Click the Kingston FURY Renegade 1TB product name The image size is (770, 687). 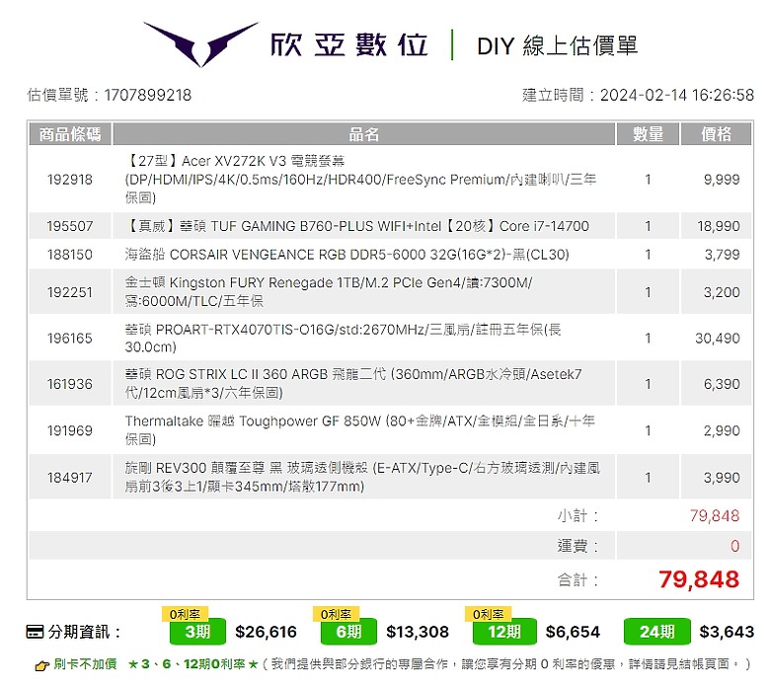coord(328,292)
